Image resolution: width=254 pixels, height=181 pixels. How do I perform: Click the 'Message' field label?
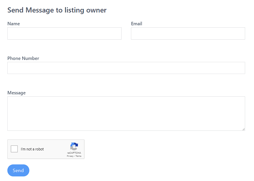tap(17, 93)
